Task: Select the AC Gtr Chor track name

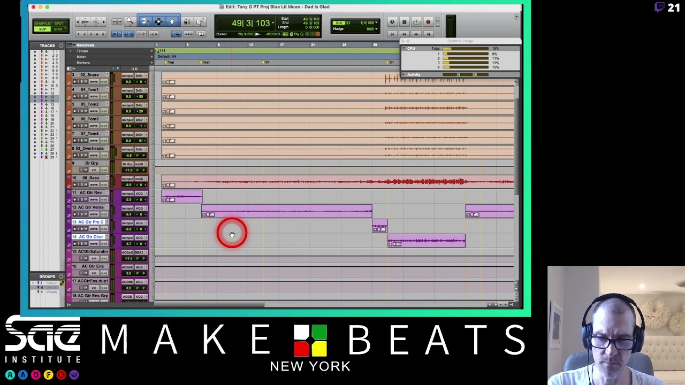Action: tap(89, 236)
